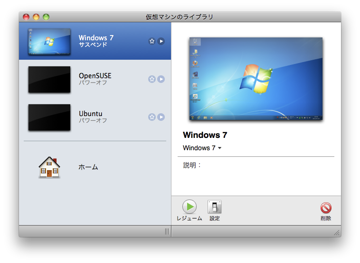
Task: Toggle favorite star for Ubuntu
Action: tap(152, 117)
